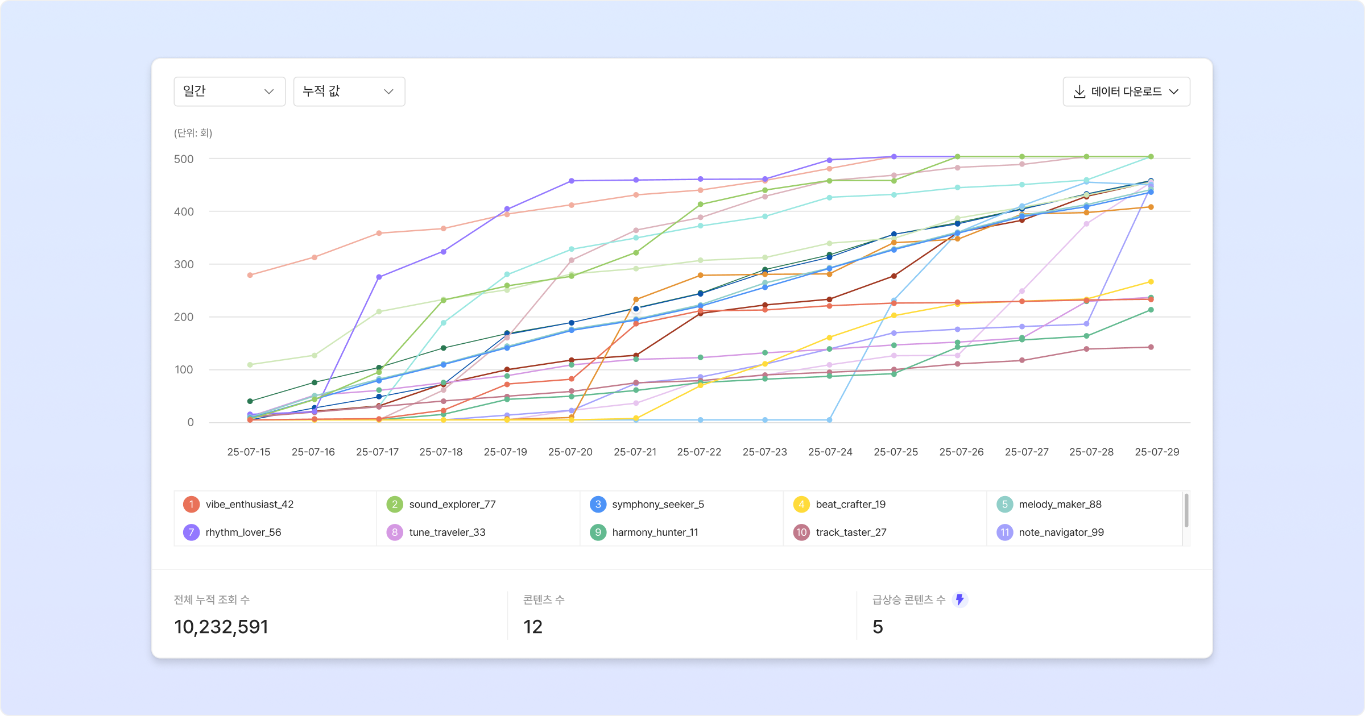Click legend badge 3 for symphony_seeker_5
Image resolution: width=1365 pixels, height=716 pixels.
coord(598,504)
